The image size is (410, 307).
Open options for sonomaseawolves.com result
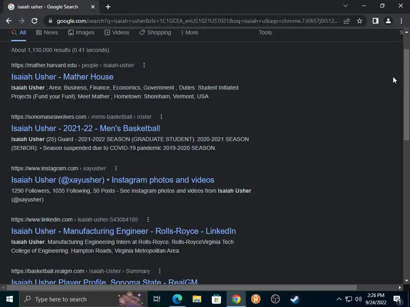(x=161, y=117)
